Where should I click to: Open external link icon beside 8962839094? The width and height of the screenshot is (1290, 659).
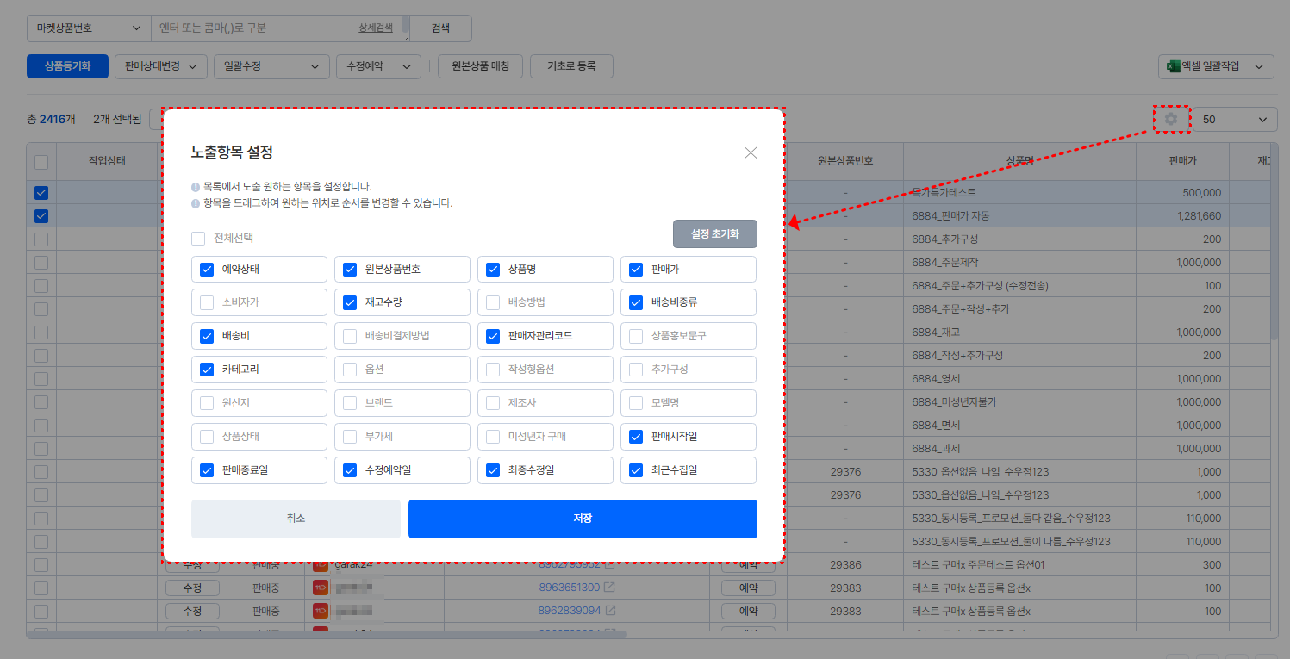[x=610, y=611]
